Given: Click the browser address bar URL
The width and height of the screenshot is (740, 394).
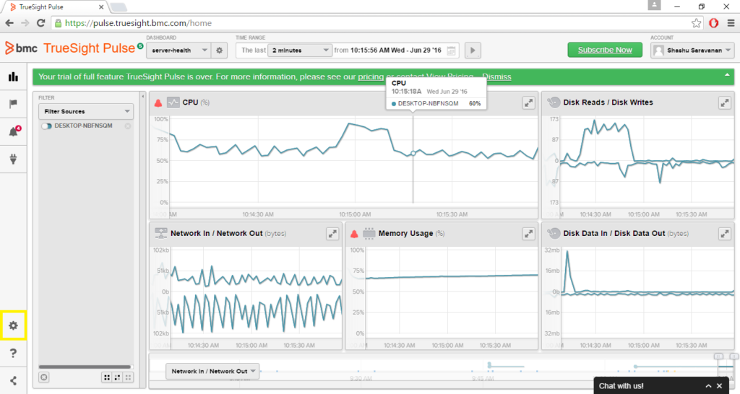Looking at the screenshot, I should point(138,23).
